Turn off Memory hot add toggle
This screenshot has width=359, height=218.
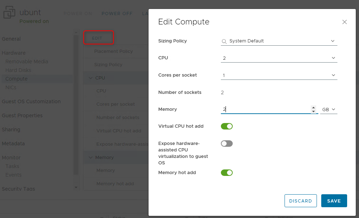pyautogui.click(x=227, y=173)
